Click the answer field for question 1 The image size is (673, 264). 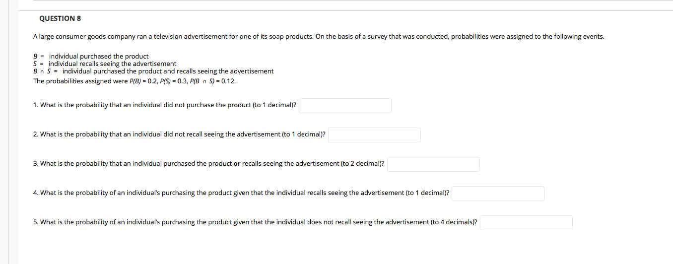pos(345,106)
